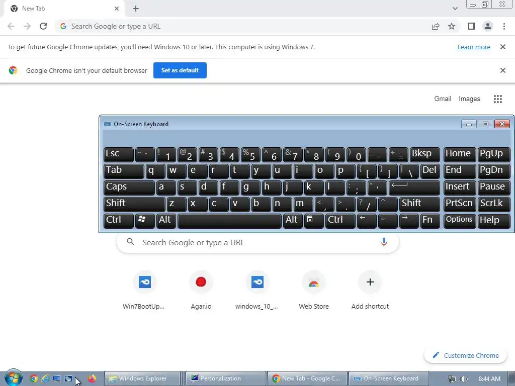Image resolution: width=515 pixels, height=386 pixels.
Task: Open the Images link
Action: coord(469,99)
